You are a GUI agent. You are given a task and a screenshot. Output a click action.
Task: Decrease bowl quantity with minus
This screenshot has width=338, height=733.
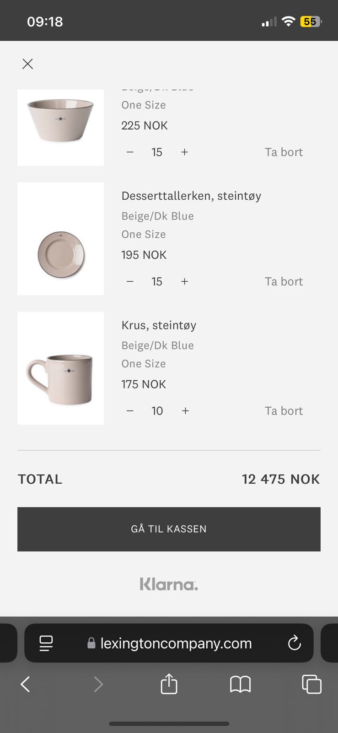130,152
